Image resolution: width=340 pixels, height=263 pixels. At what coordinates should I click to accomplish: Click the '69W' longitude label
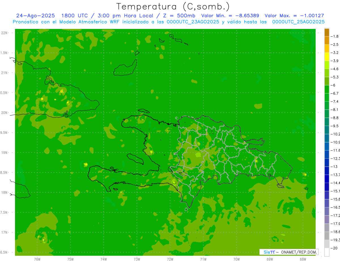(270, 259)
